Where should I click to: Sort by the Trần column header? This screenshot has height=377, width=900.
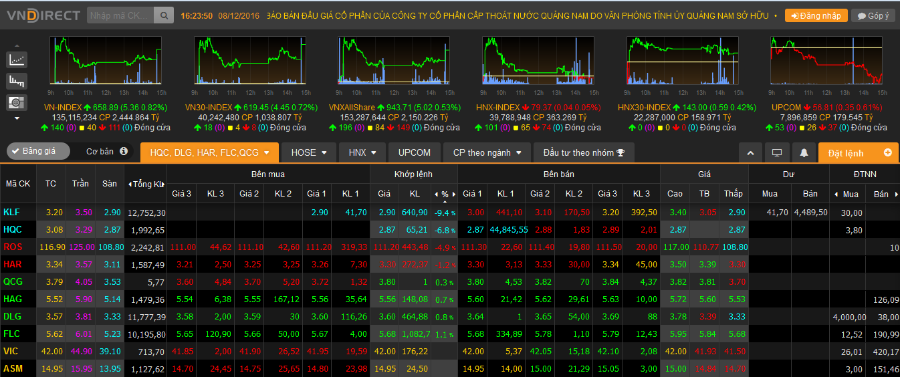click(x=80, y=184)
